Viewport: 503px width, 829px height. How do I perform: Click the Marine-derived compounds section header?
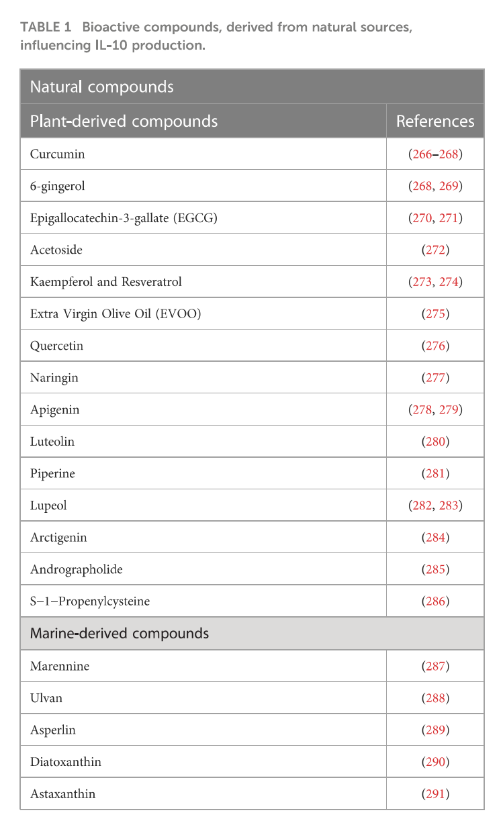point(120,634)
